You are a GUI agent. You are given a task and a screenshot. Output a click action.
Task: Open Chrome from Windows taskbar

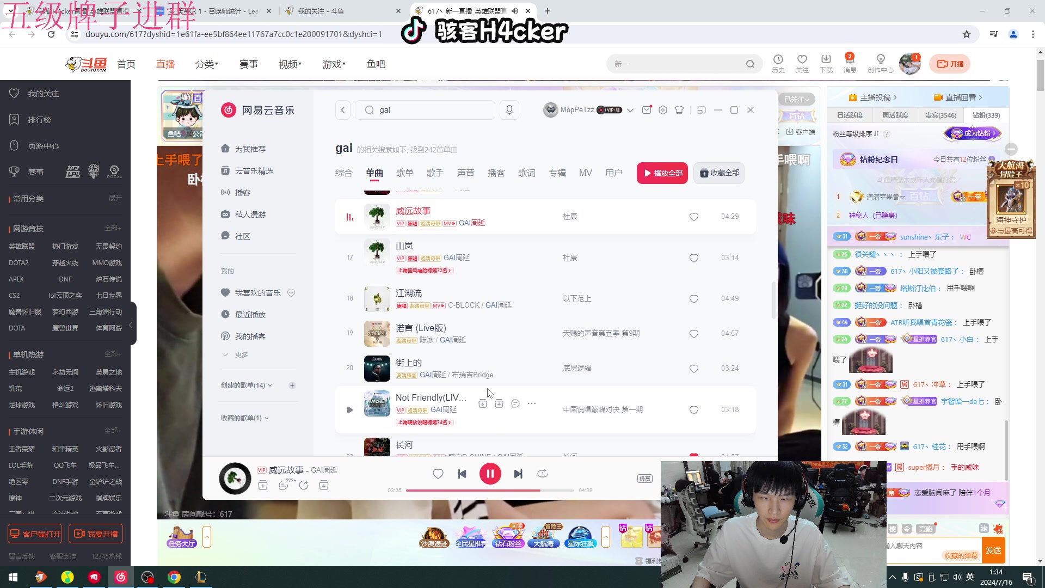(174, 577)
